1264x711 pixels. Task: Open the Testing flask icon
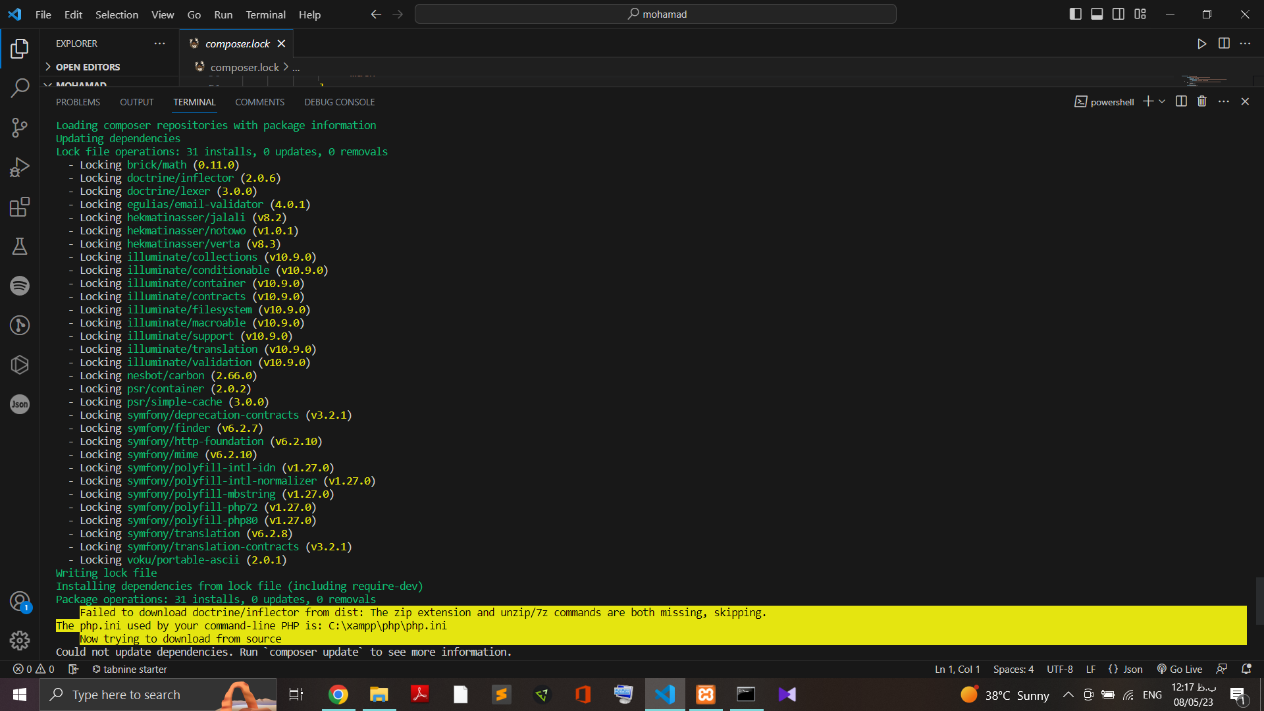(20, 246)
